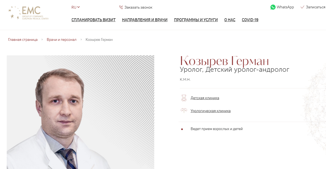Click the phone icon for call request
Screen dimensions: 326x169
[121, 7]
